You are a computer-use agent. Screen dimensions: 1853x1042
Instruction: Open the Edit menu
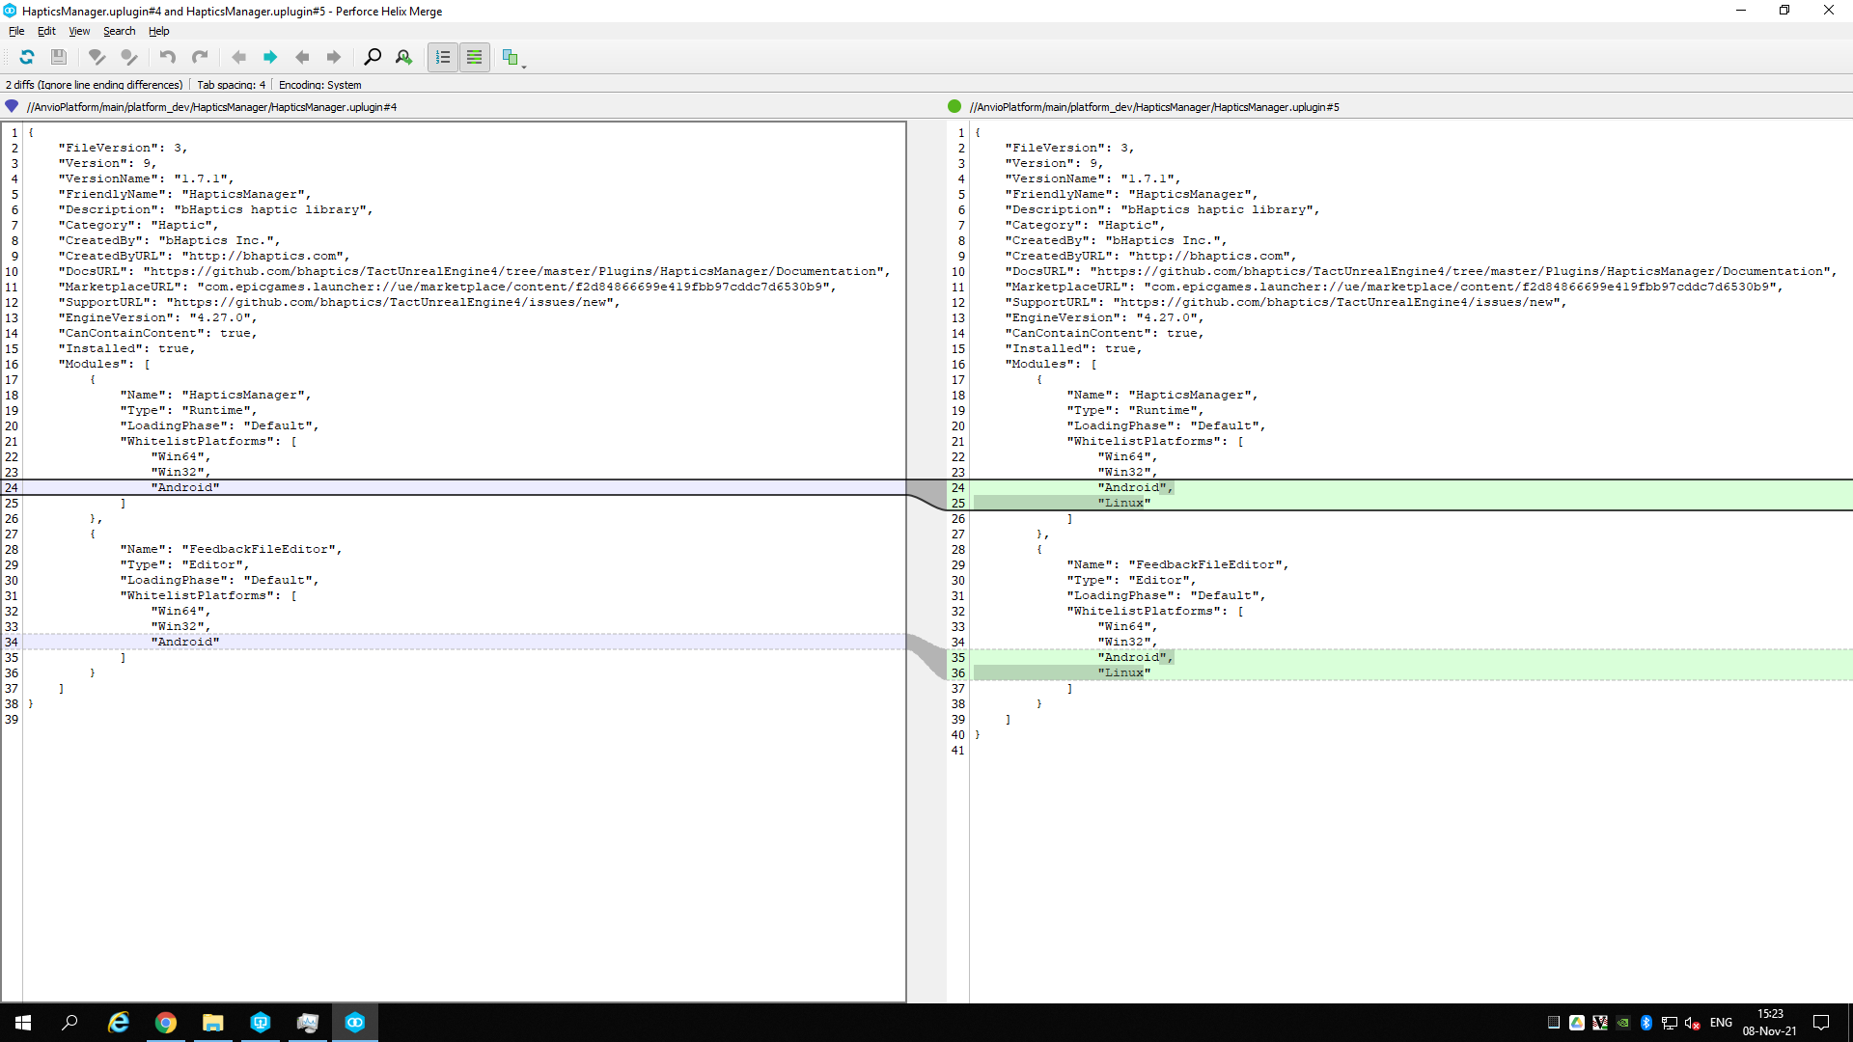click(45, 31)
